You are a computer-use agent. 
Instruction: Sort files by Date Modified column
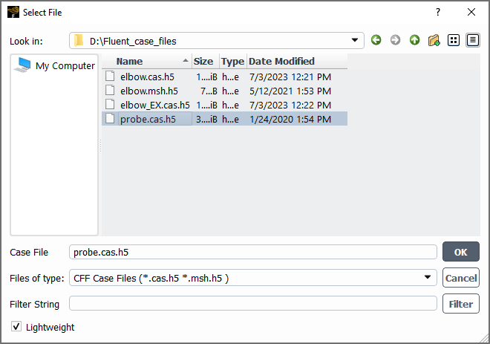click(297, 61)
